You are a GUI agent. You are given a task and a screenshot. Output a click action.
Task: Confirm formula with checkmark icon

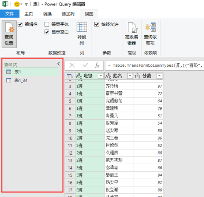click(85, 65)
